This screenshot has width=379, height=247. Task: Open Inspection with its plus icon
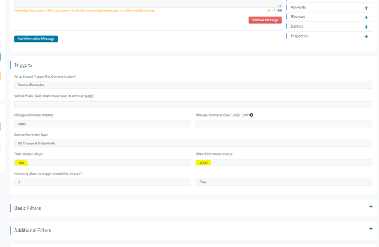coord(366,37)
